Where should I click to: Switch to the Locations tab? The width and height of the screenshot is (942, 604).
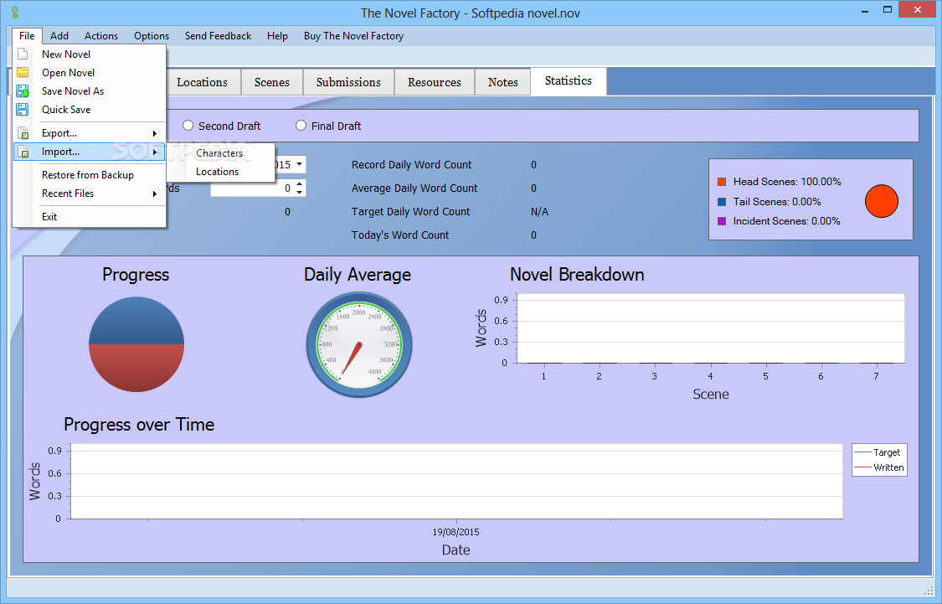pyautogui.click(x=203, y=82)
